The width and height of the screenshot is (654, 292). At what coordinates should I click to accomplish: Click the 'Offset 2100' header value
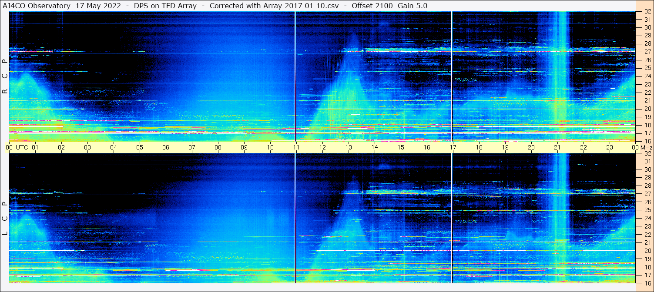pos(372,6)
